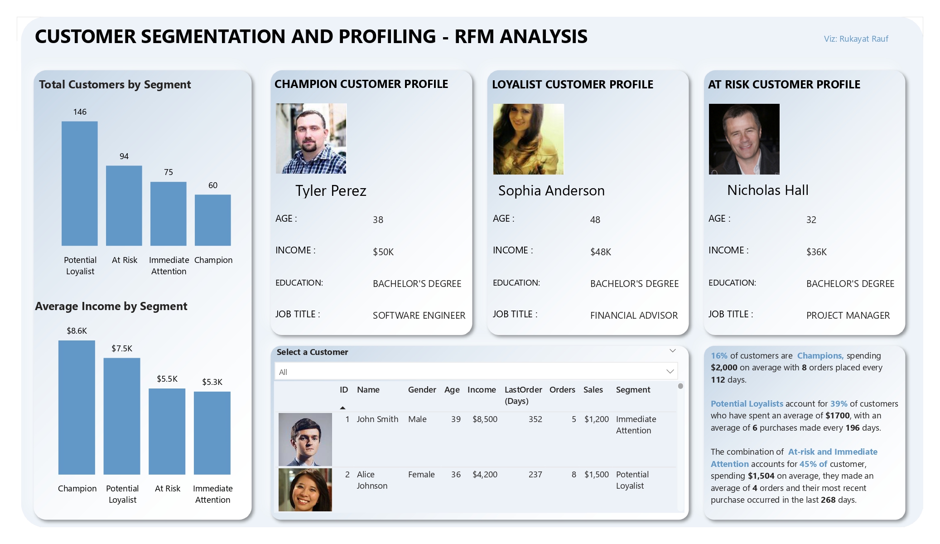Screen dimensions: 940x544
Task: Click the Potential Loyalists highlighted text in summary
Action: coord(747,404)
